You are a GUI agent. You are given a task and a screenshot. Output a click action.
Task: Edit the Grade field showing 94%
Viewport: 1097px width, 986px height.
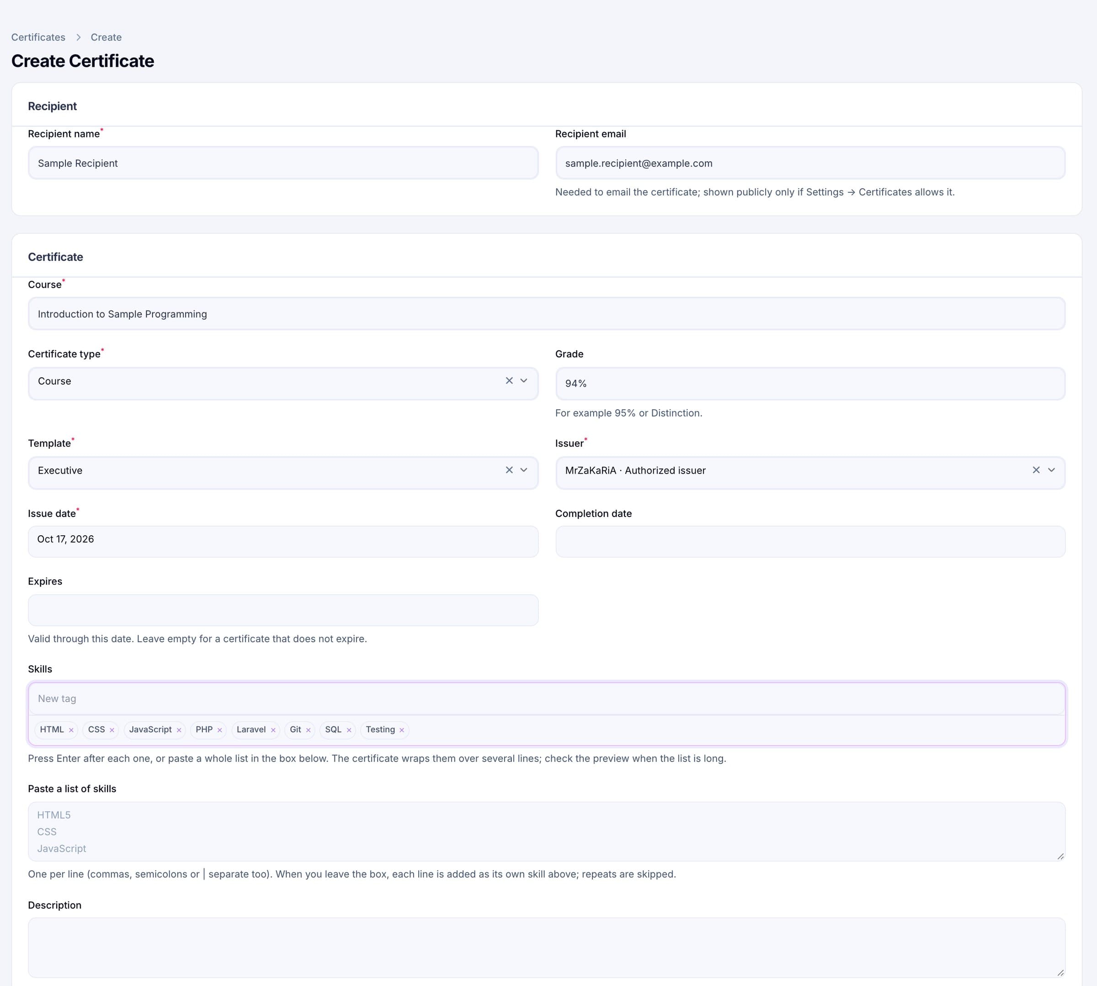coord(810,384)
